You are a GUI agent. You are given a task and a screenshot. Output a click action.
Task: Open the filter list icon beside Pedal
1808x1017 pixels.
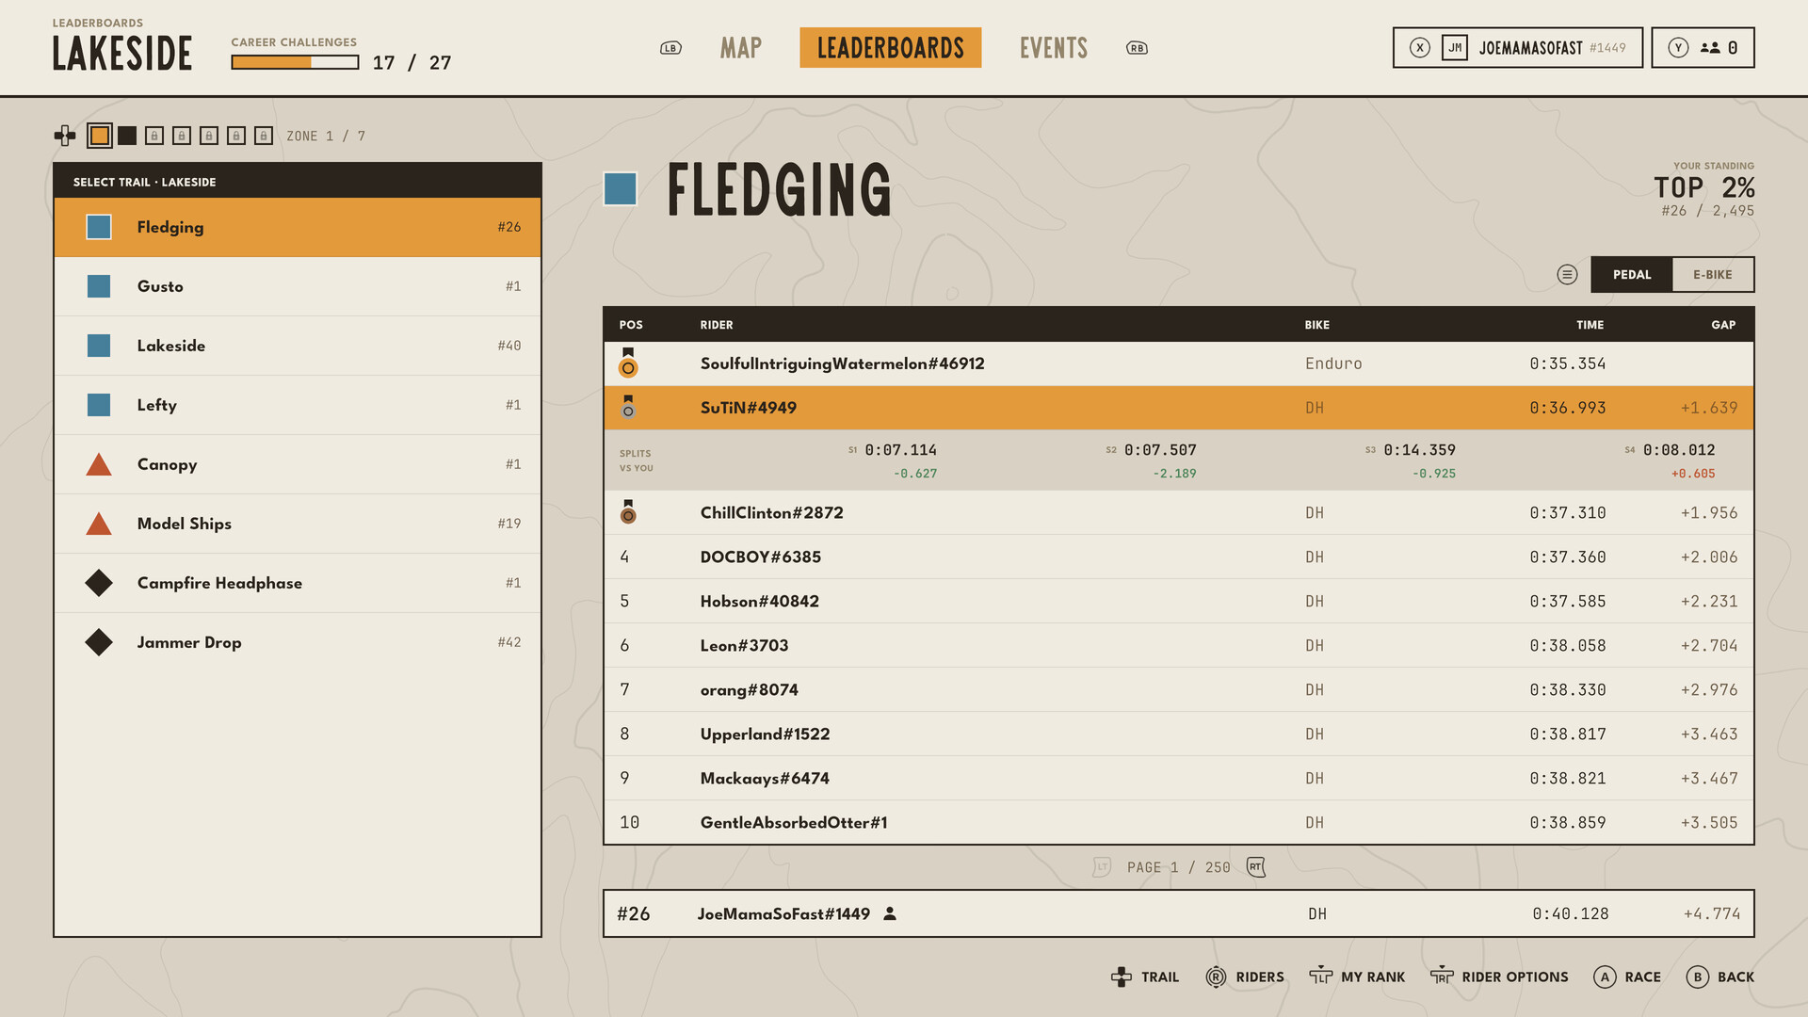[1567, 274]
